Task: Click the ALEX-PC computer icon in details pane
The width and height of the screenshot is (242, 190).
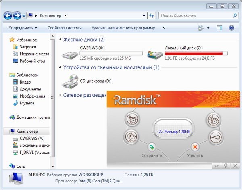Action: pyautogui.click(x=17, y=179)
